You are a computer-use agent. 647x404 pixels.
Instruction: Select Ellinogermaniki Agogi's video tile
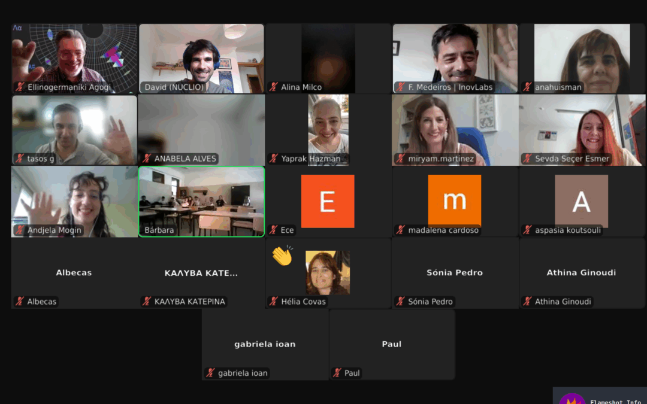[74, 59]
